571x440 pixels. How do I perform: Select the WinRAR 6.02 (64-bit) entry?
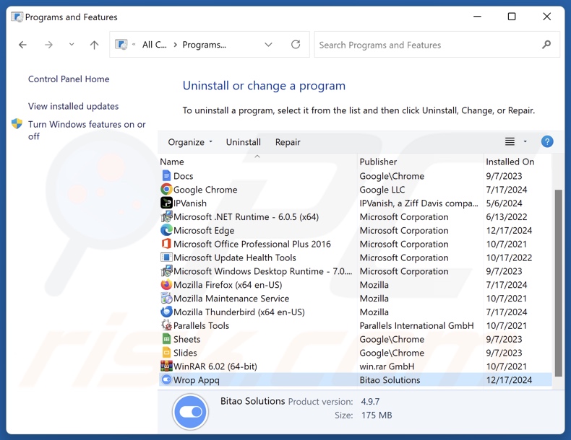(215, 366)
